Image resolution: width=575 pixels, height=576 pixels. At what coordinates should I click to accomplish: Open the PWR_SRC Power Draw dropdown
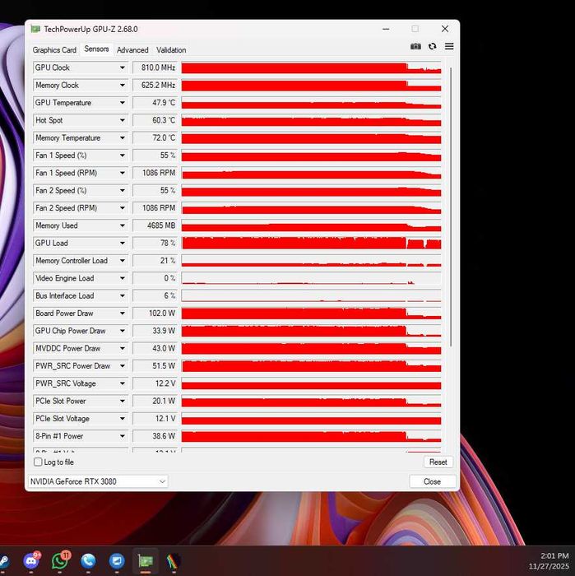pos(123,366)
